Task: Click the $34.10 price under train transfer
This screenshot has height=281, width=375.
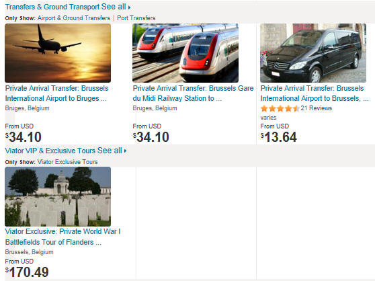Action: click(x=151, y=137)
